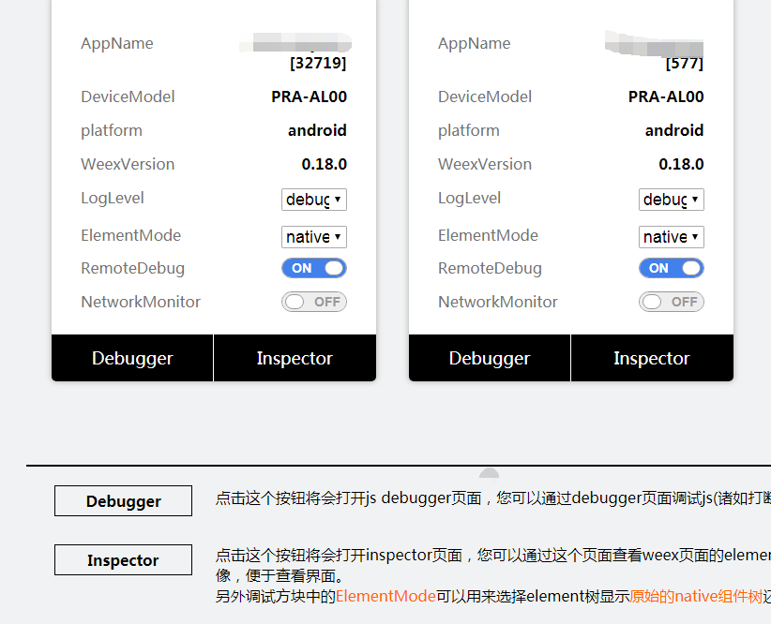
Task: Turn off RemoteDebug on the right device
Action: coord(671,268)
